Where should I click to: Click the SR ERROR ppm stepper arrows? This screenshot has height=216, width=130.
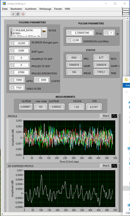(12, 43)
